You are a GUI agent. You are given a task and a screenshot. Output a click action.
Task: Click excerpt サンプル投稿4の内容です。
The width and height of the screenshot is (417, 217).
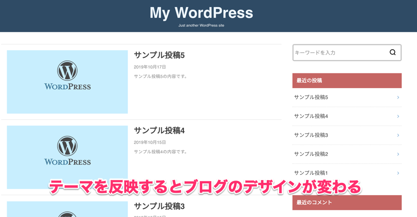160,152
